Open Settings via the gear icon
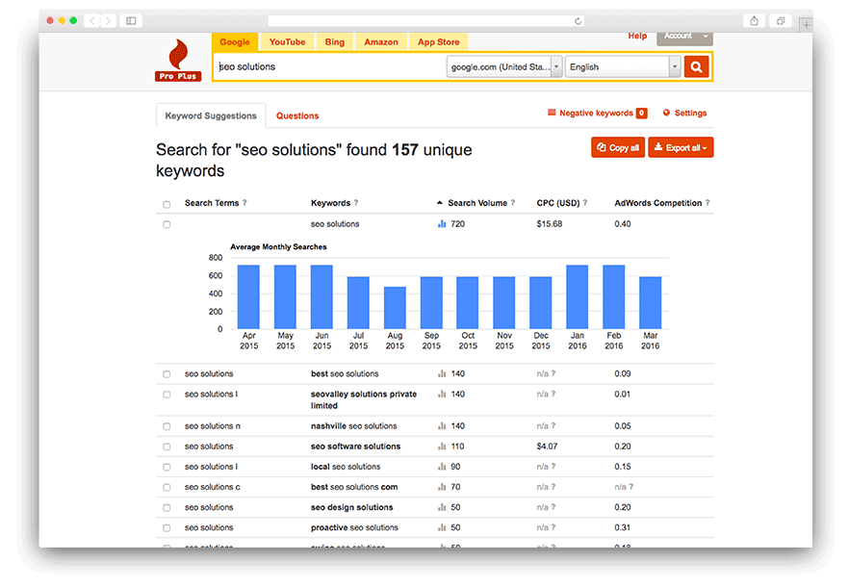Viewport: 849px width, 587px height. point(667,113)
